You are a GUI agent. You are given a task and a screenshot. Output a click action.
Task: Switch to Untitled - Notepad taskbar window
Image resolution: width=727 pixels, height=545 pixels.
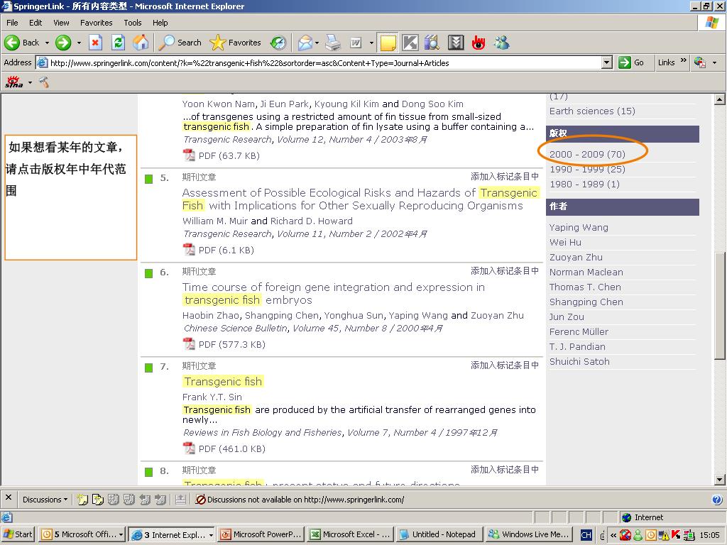(439, 534)
